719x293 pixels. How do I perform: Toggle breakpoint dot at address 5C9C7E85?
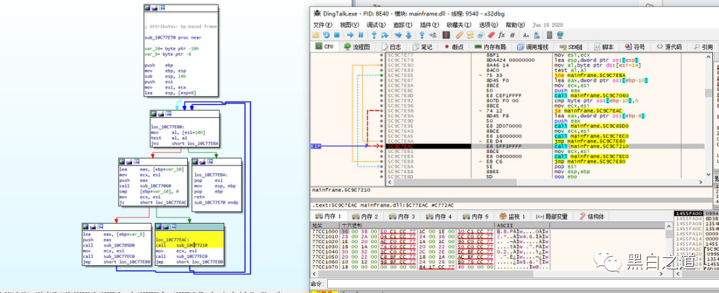[x=382, y=75]
